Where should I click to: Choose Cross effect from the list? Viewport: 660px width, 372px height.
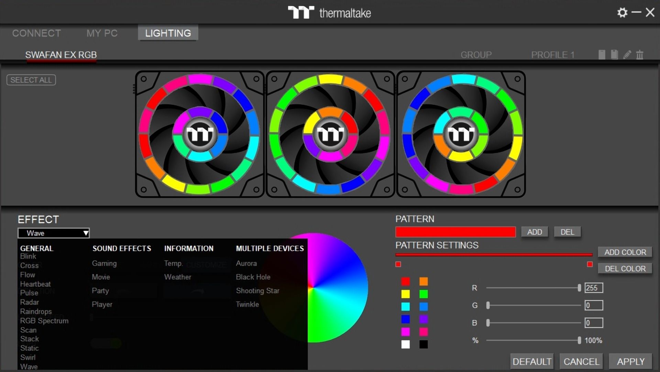tap(29, 266)
